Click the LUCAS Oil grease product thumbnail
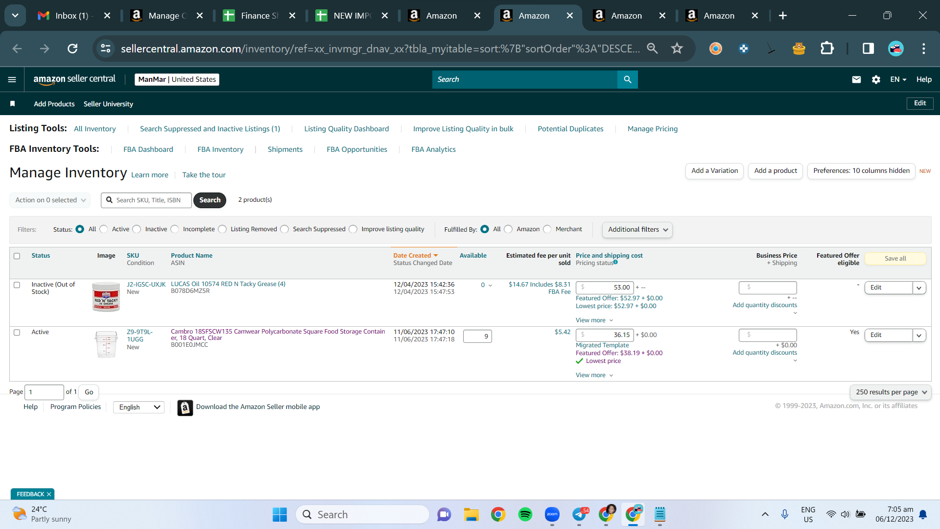Image resolution: width=940 pixels, height=529 pixels. [106, 297]
